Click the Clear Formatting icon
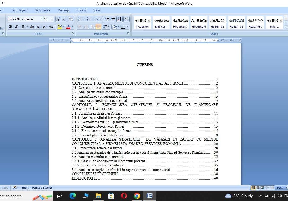 [x=71, y=19]
